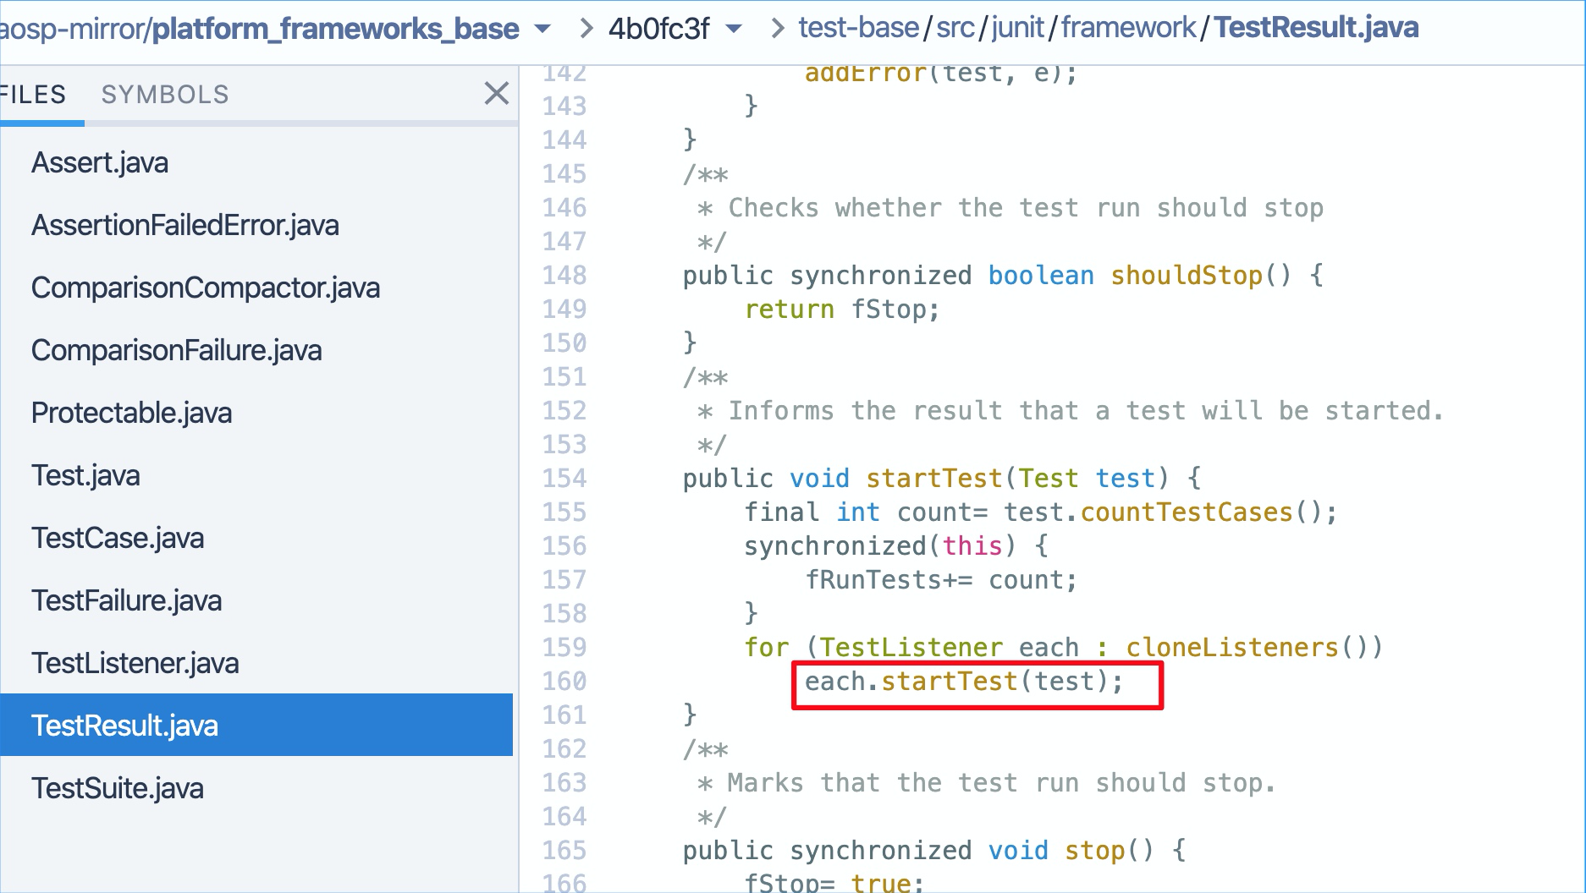Click startTest method name on line 154

tap(934, 479)
